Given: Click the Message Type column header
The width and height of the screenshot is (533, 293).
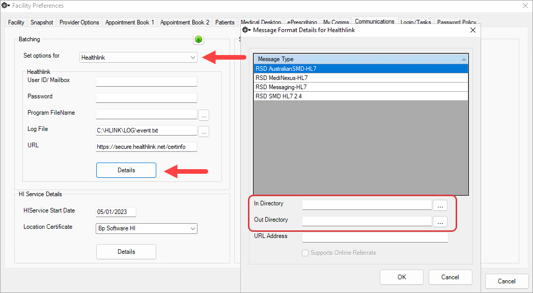Looking at the screenshot, I should click(x=361, y=59).
